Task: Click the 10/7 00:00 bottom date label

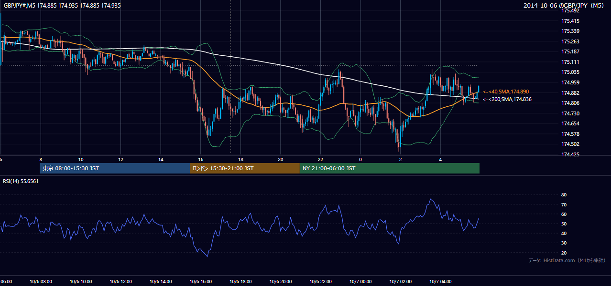Action: click(x=360, y=282)
